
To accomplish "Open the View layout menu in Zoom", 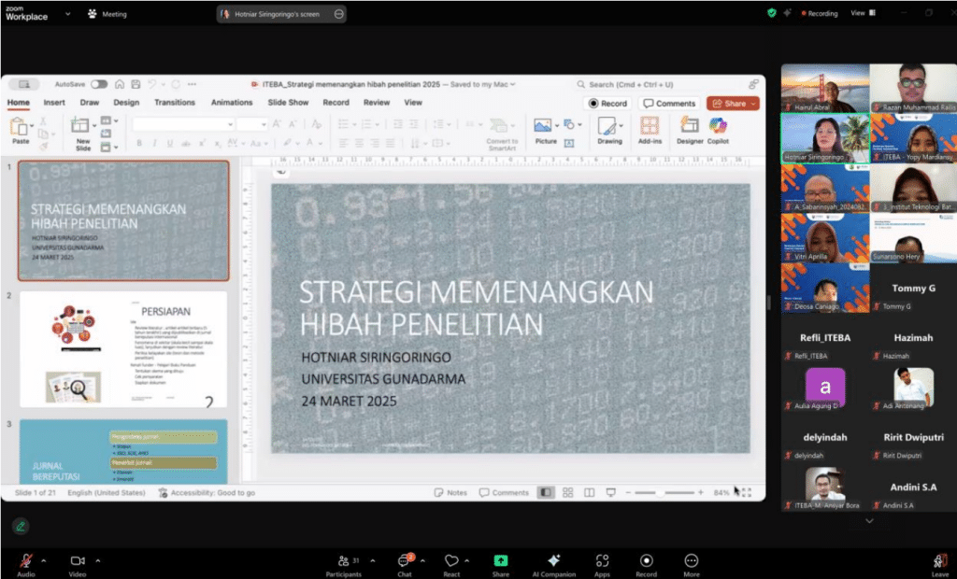I will point(863,13).
